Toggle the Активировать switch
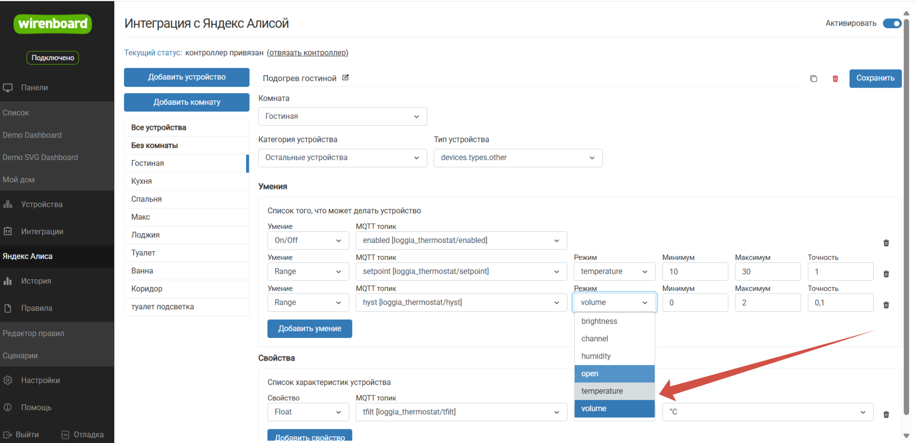The width and height of the screenshot is (915, 443). (892, 23)
